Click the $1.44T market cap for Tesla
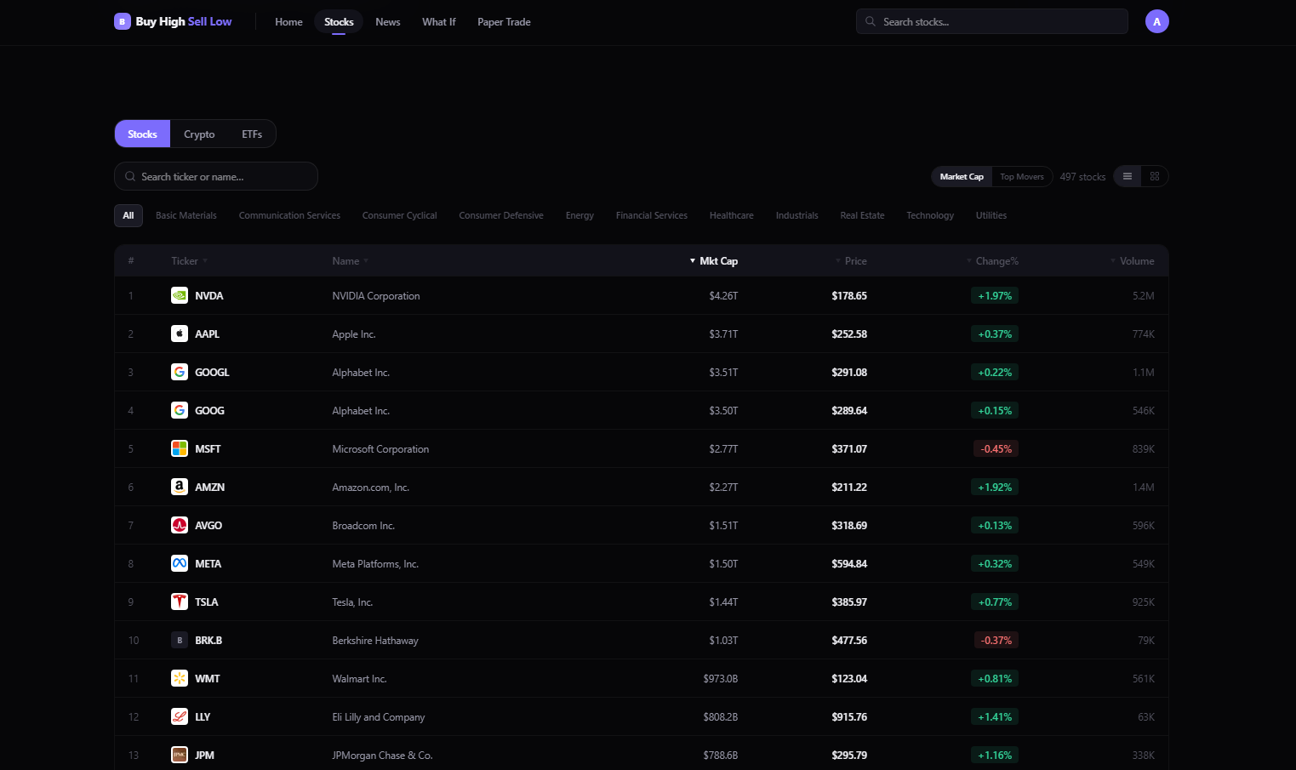The image size is (1296, 770). pyautogui.click(x=723, y=602)
